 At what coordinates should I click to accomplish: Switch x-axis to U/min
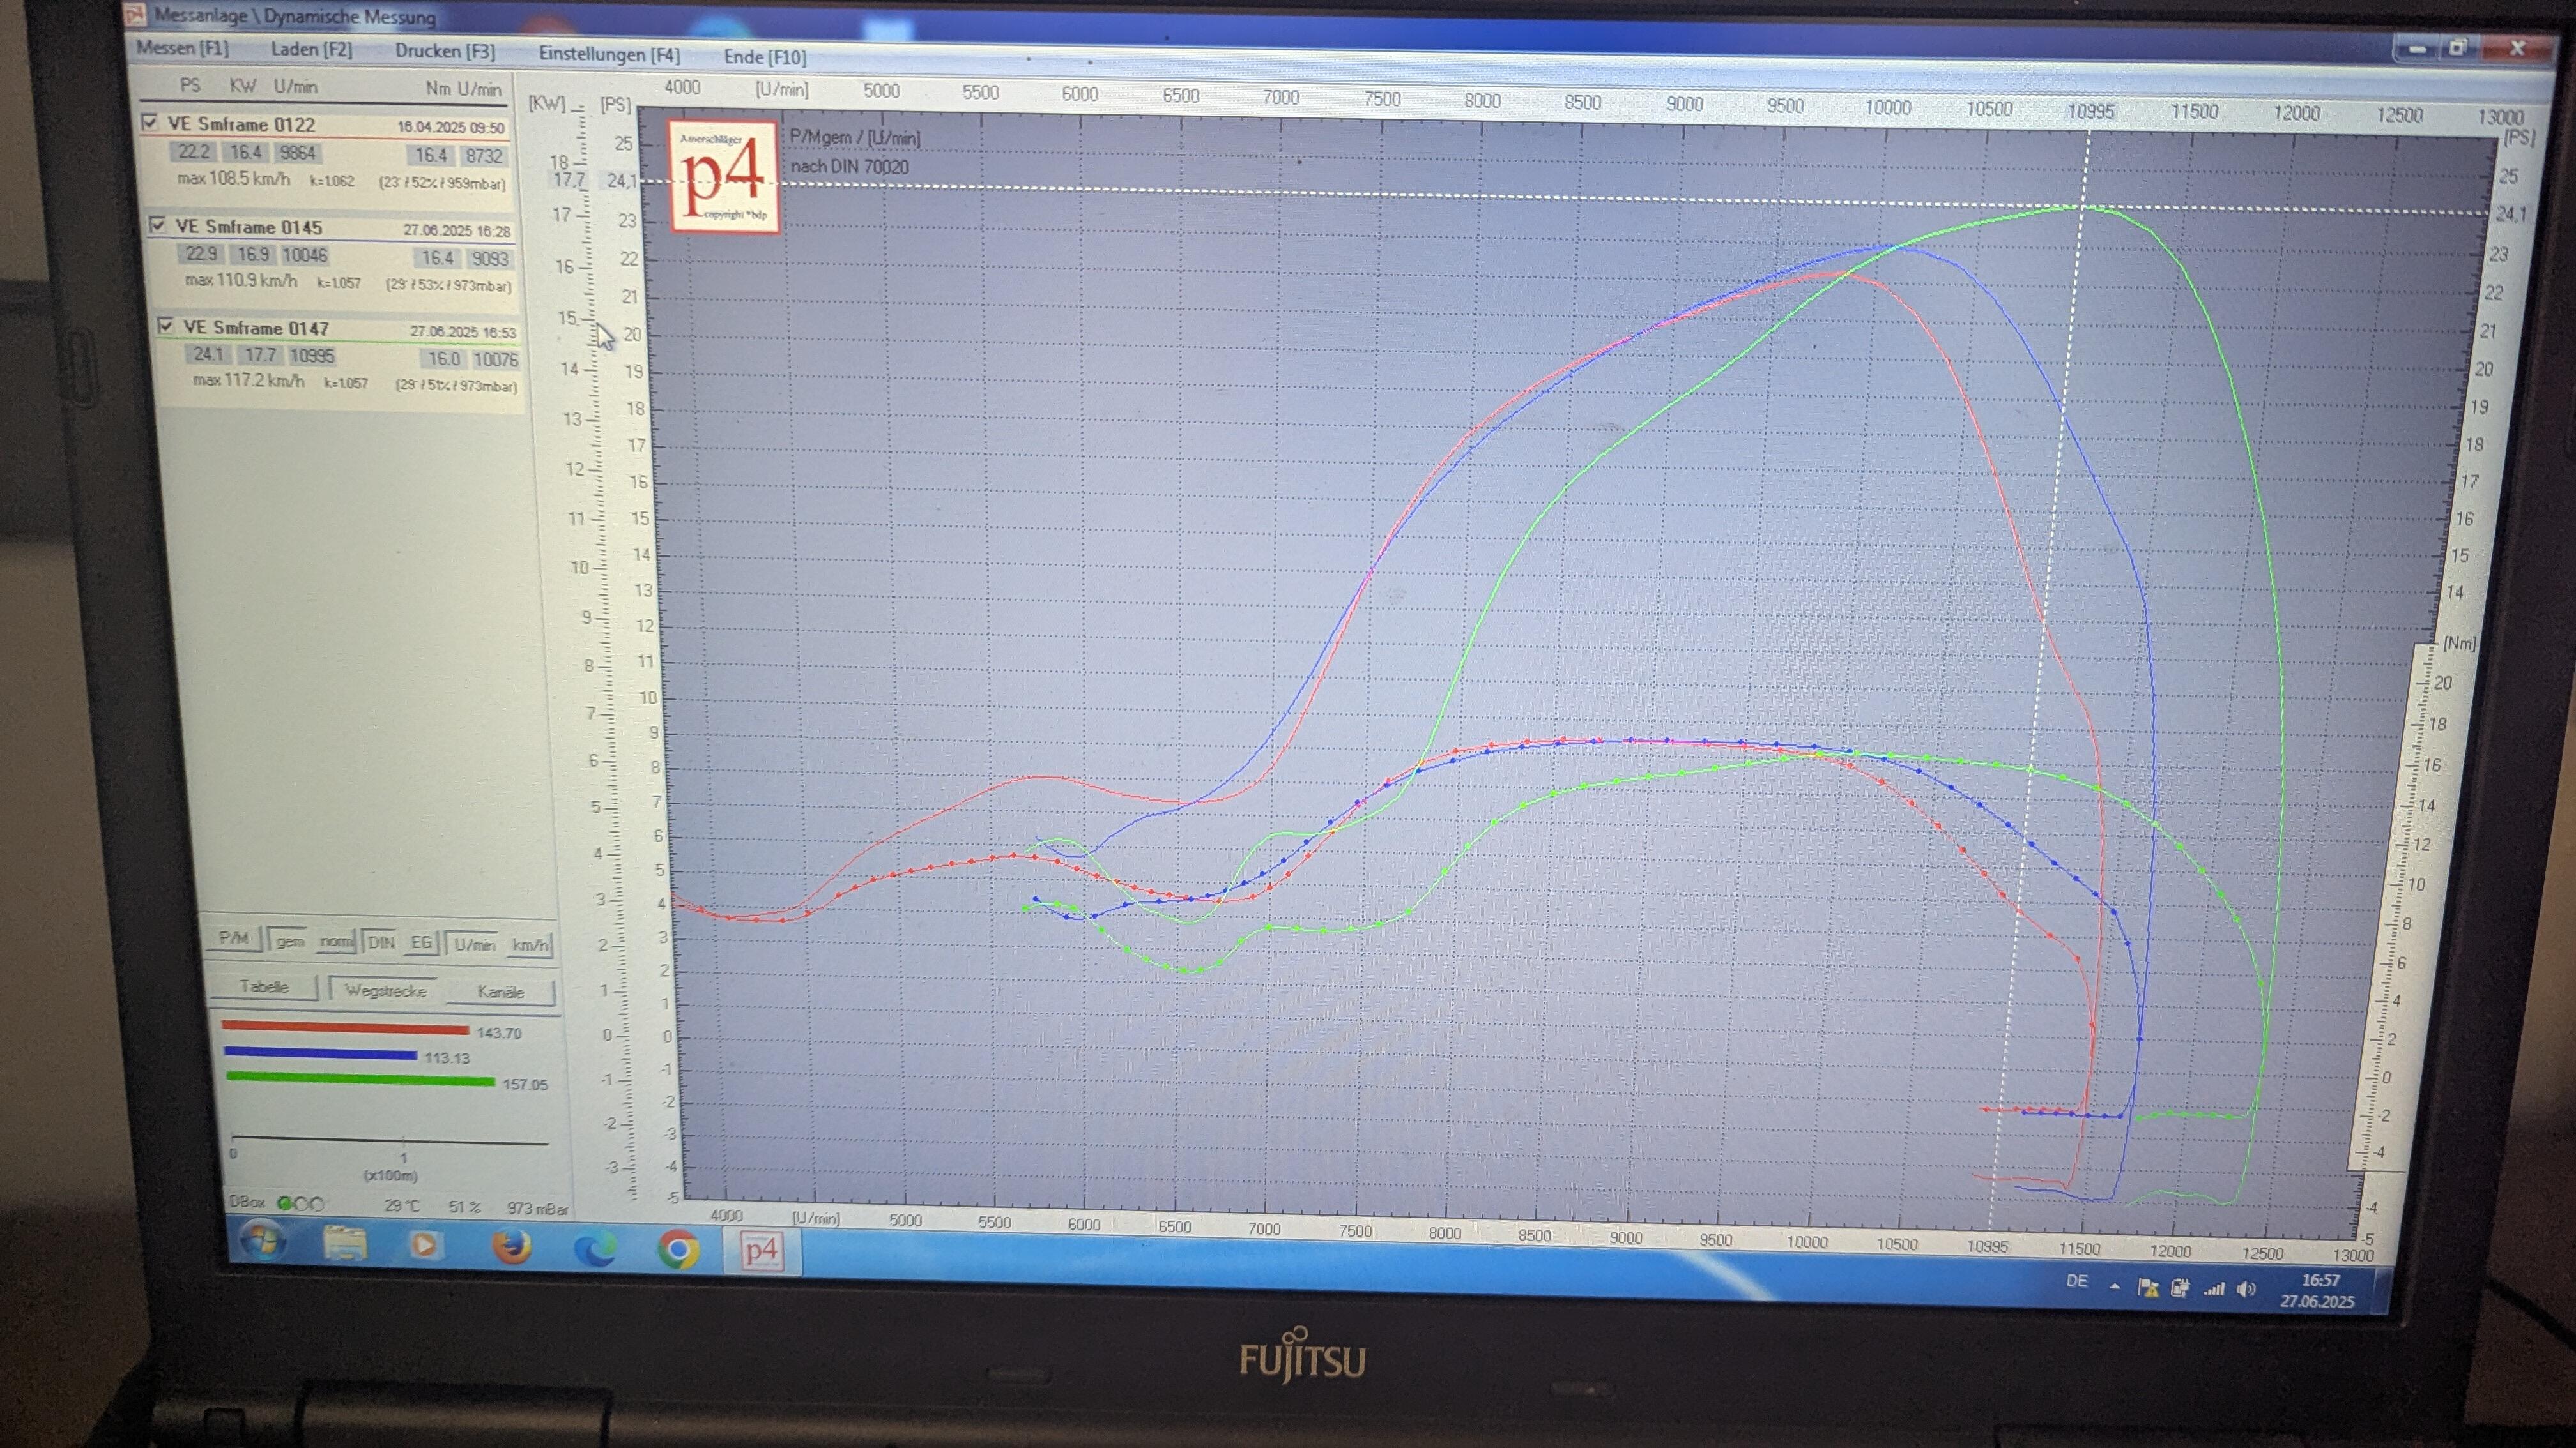(474, 944)
